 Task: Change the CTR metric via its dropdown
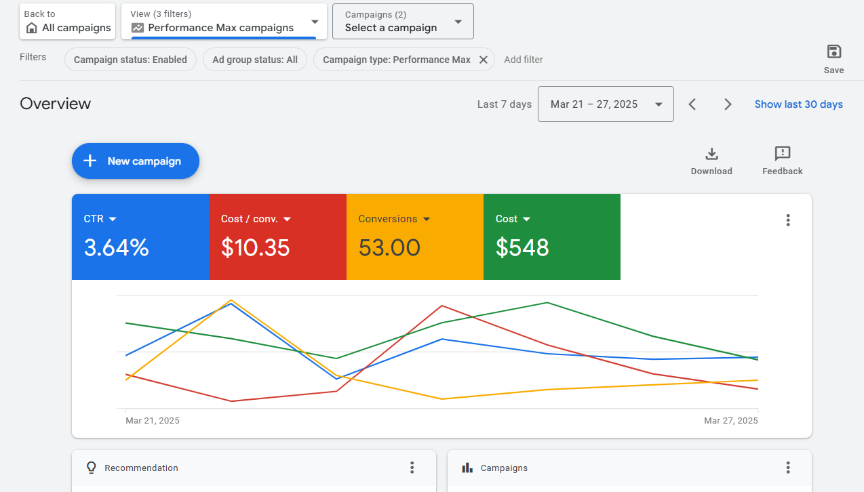[113, 219]
